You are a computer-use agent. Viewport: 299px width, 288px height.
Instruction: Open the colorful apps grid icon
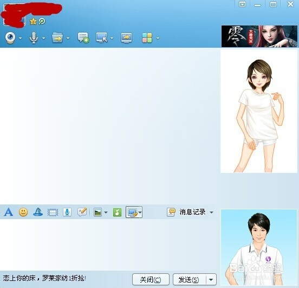coord(147,38)
